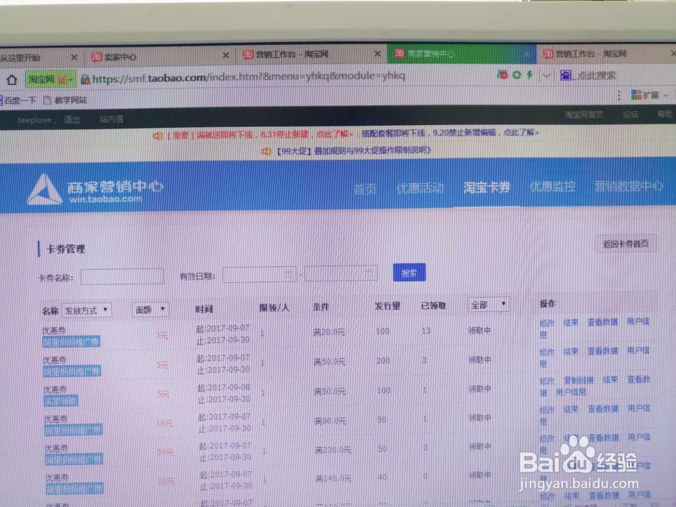Open the 帮助 link in top bar
Image resolution: width=676 pixels, height=507 pixels.
click(665, 114)
